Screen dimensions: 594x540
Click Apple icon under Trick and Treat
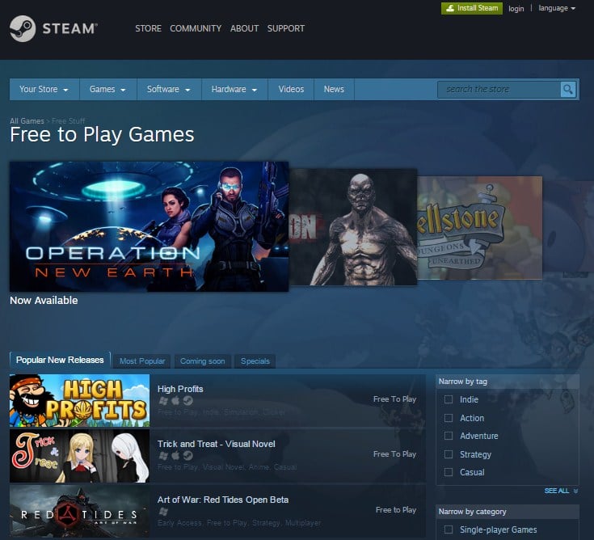pyautogui.click(x=175, y=455)
